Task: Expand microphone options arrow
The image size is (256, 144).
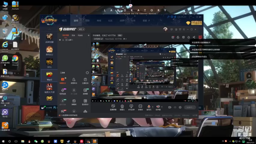Action: pyautogui.click(x=153, y=107)
